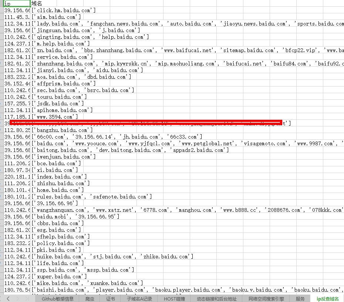Click IP cell 36.152.44 beside affprism.baidu.com

tap(17, 84)
